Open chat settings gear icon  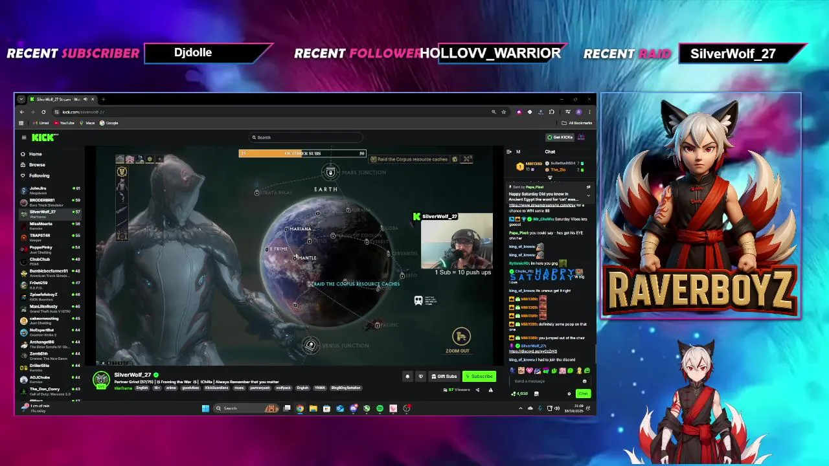(569, 394)
